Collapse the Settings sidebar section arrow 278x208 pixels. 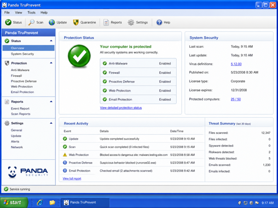51,123
